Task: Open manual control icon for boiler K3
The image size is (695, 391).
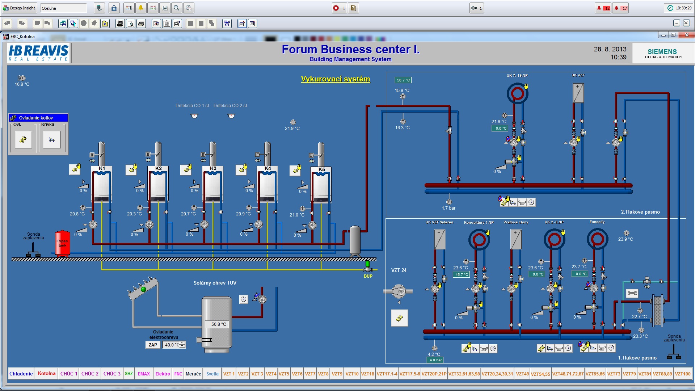Action: click(x=186, y=169)
